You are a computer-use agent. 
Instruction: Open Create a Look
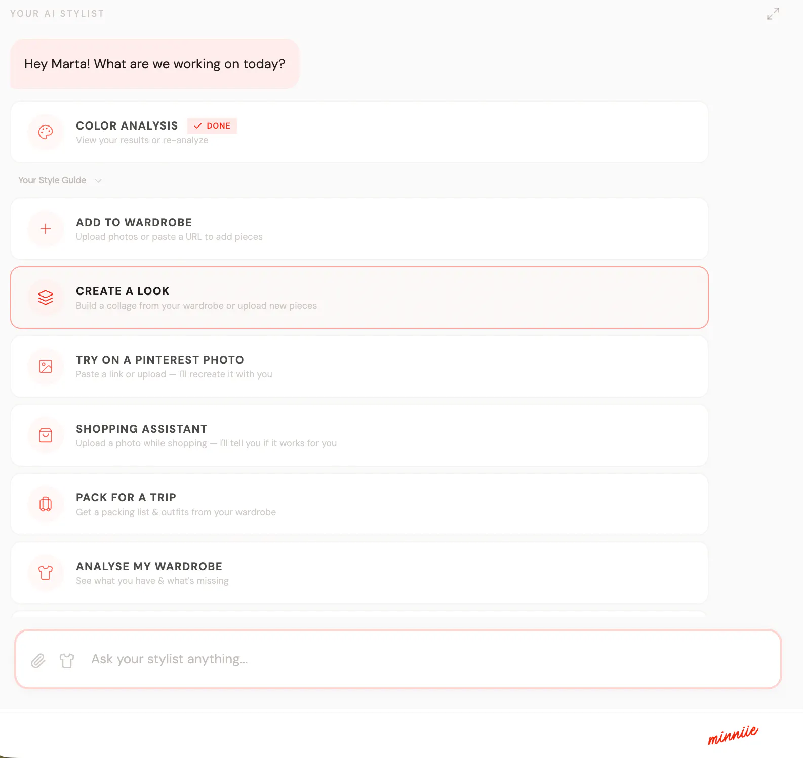tap(359, 298)
